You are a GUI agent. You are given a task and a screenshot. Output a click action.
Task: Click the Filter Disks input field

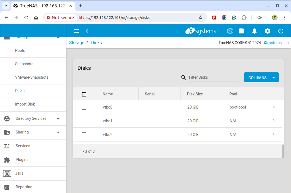(214, 77)
